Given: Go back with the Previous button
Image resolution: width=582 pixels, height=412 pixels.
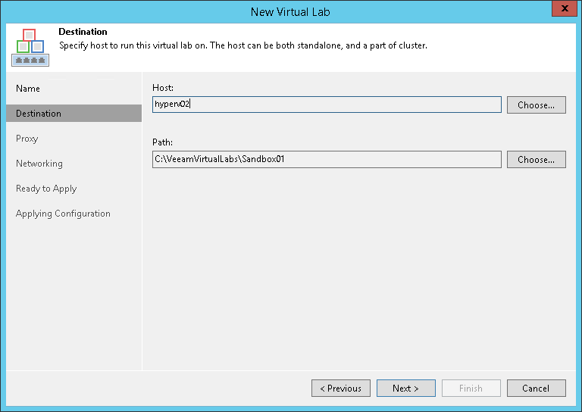Looking at the screenshot, I should point(341,388).
